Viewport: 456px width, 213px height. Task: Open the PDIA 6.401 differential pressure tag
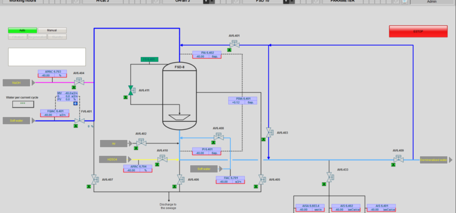pos(242,101)
